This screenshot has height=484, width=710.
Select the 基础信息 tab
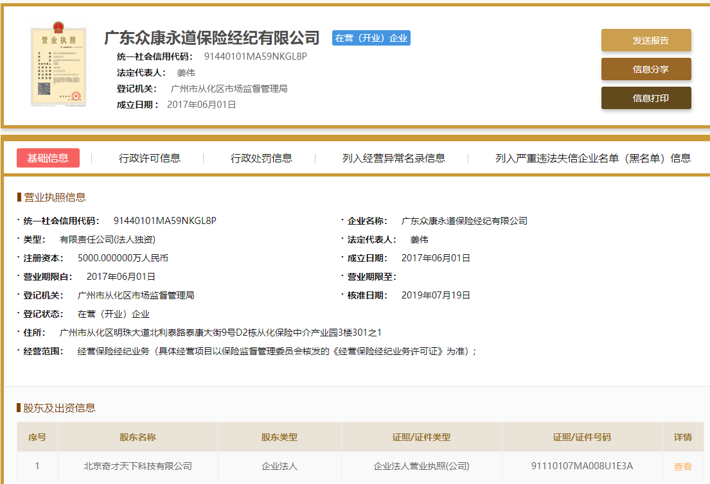[x=48, y=158]
